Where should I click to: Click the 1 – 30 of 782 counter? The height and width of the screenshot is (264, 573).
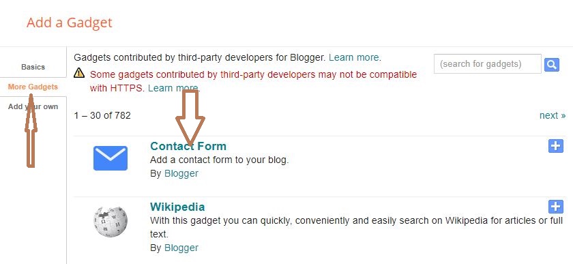[102, 115]
